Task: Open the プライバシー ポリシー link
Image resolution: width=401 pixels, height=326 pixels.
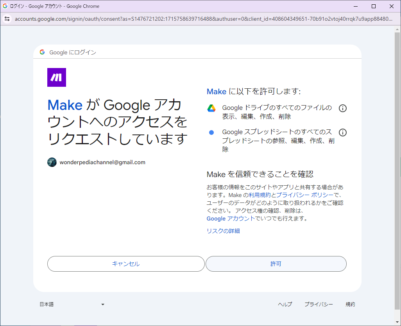Action: coord(305,195)
